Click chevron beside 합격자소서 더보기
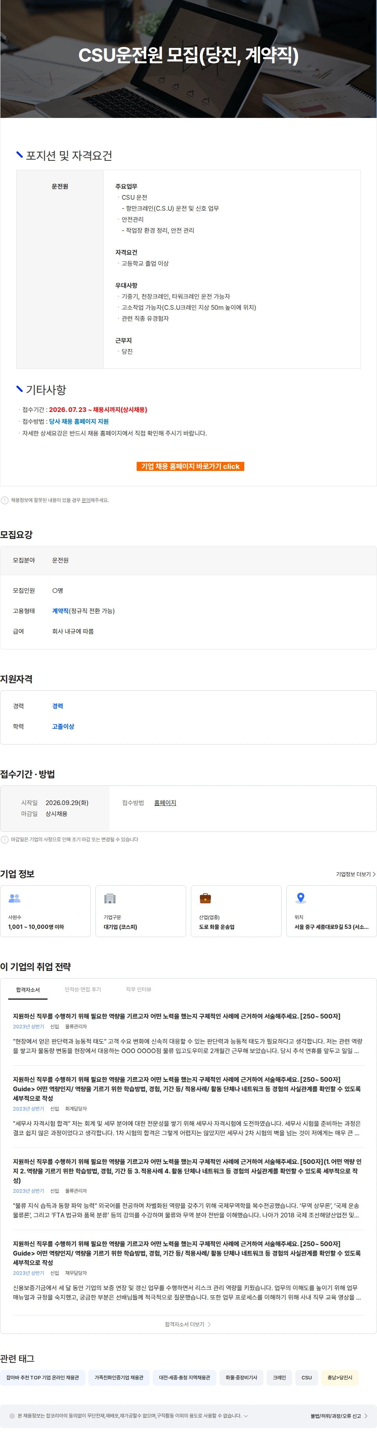 tap(209, 1324)
